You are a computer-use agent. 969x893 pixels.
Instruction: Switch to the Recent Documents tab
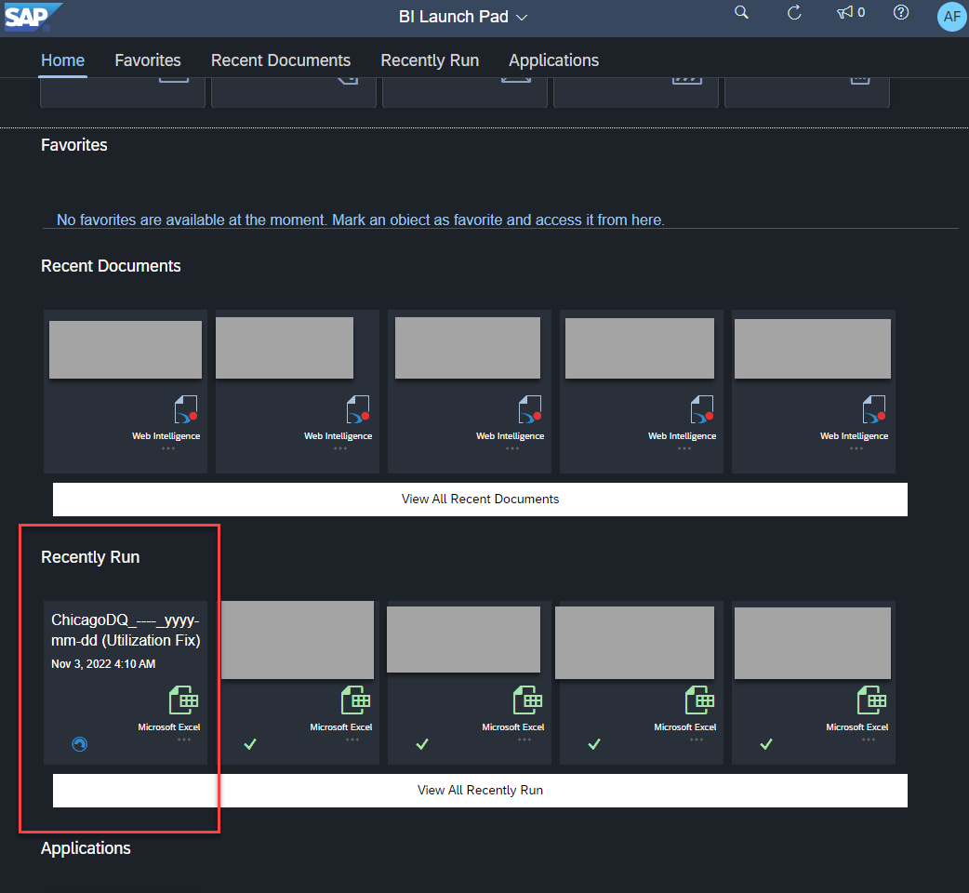(x=281, y=60)
